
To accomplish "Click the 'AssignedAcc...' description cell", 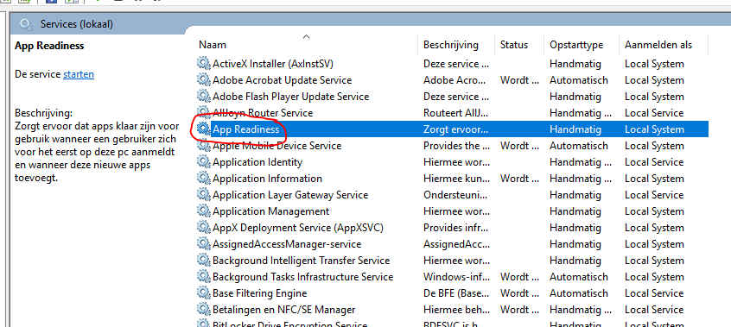I will click(x=456, y=243).
